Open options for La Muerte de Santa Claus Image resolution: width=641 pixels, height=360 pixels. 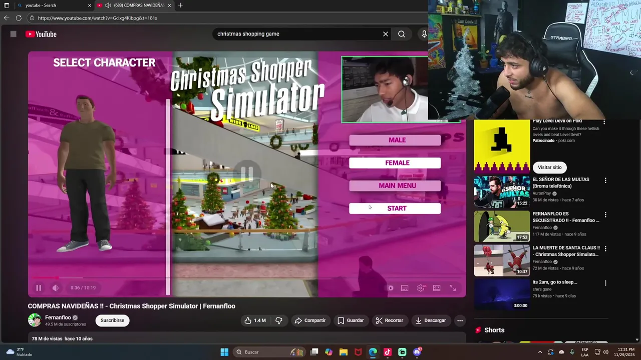click(605, 249)
